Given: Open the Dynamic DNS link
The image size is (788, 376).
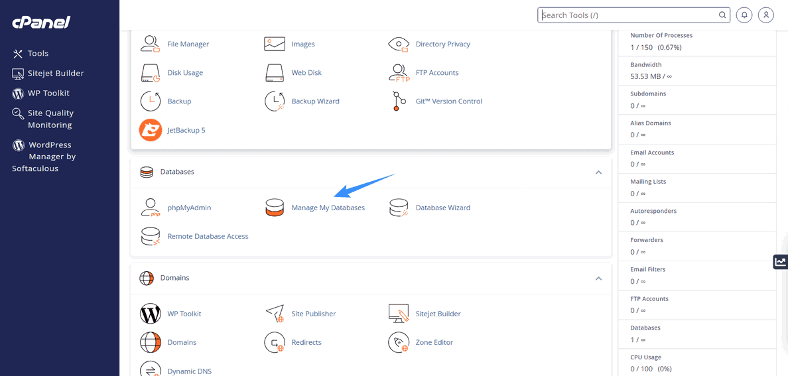Looking at the screenshot, I should (x=190, y=371).
